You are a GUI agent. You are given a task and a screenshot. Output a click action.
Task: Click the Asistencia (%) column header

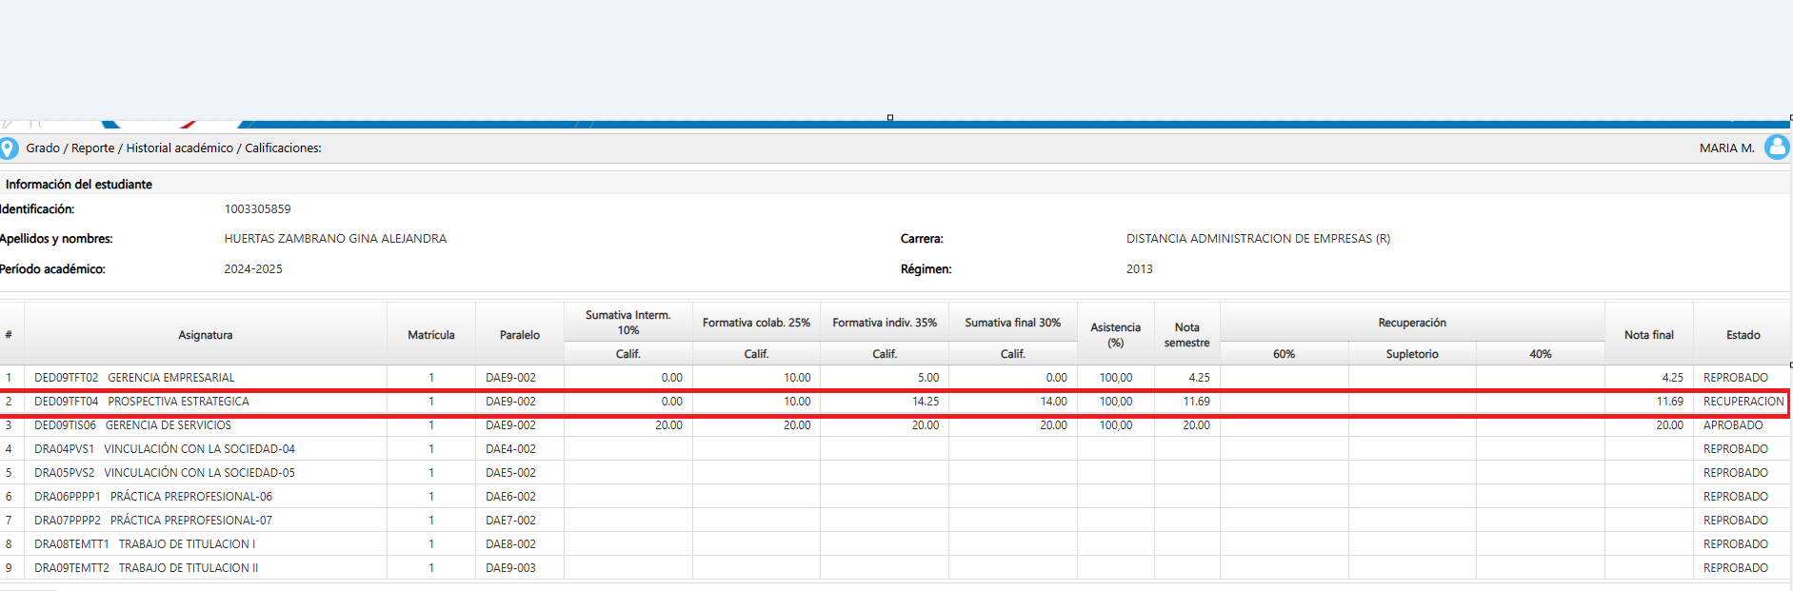(1116, 335)
